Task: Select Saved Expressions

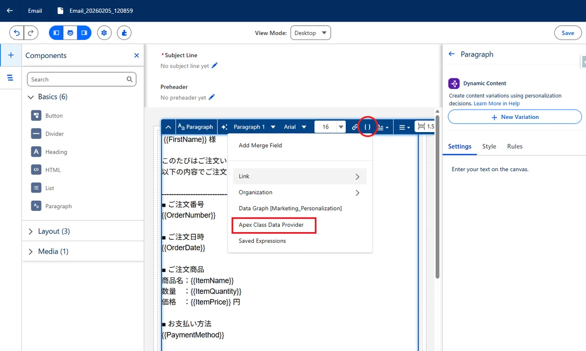Action: [262, 241]
